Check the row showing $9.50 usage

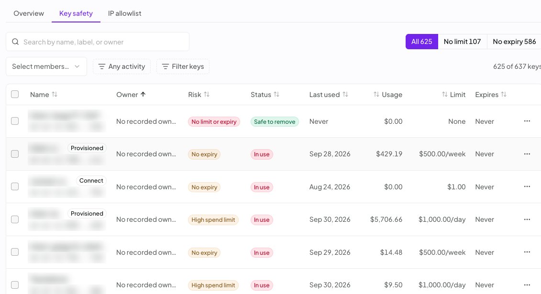15,285
